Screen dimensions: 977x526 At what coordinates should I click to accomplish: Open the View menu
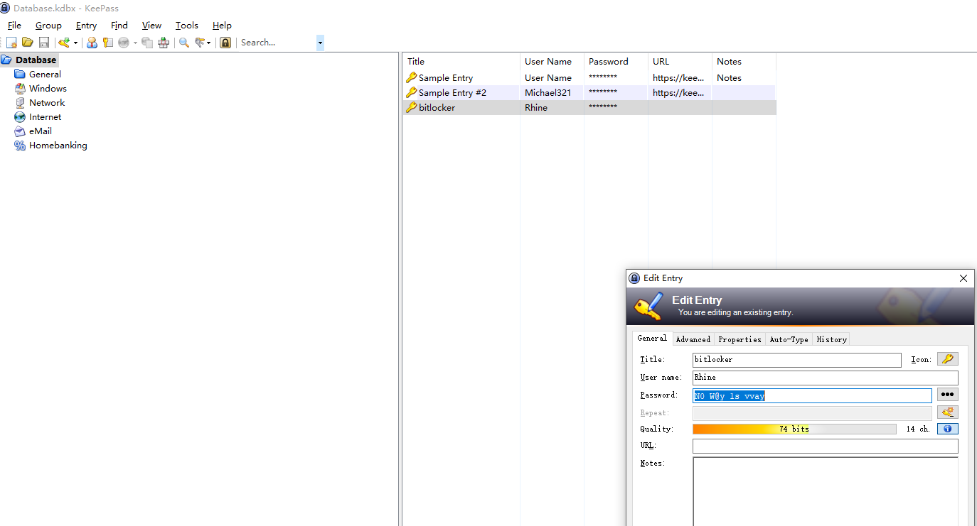point(151,26)
